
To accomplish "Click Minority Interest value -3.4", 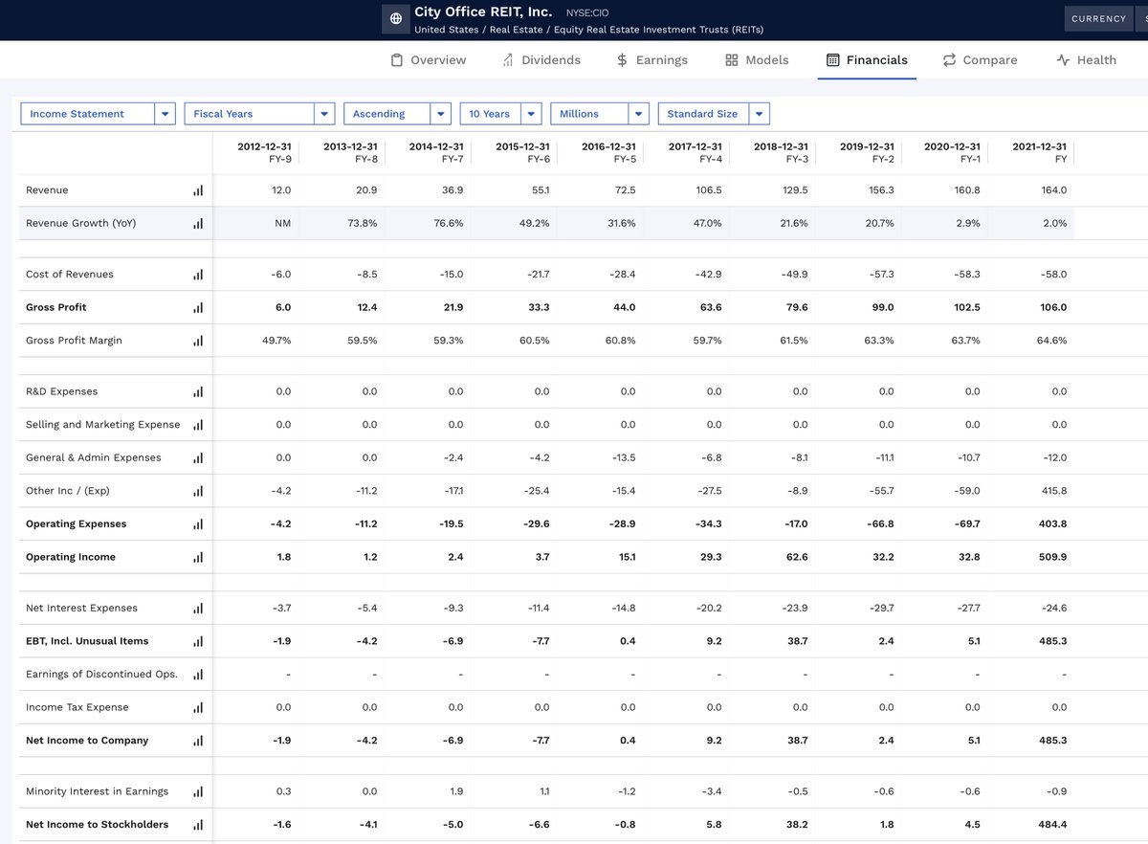I will point(710,791).
